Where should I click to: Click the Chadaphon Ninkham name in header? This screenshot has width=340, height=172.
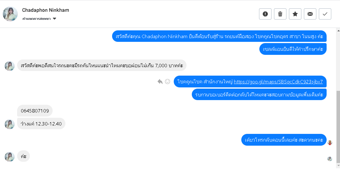click(45, 10)
